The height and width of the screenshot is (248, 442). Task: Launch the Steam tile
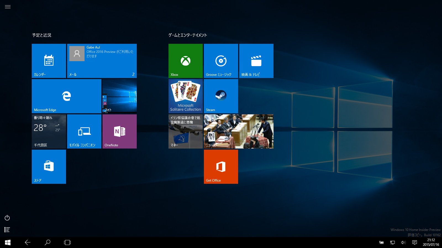pyautogui.click(x=221, y=96)
